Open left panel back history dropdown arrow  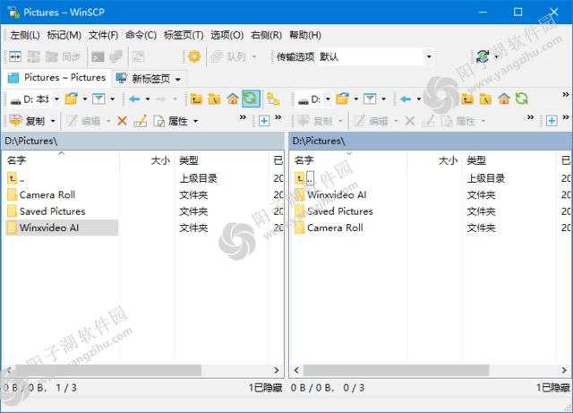point(148,99)
